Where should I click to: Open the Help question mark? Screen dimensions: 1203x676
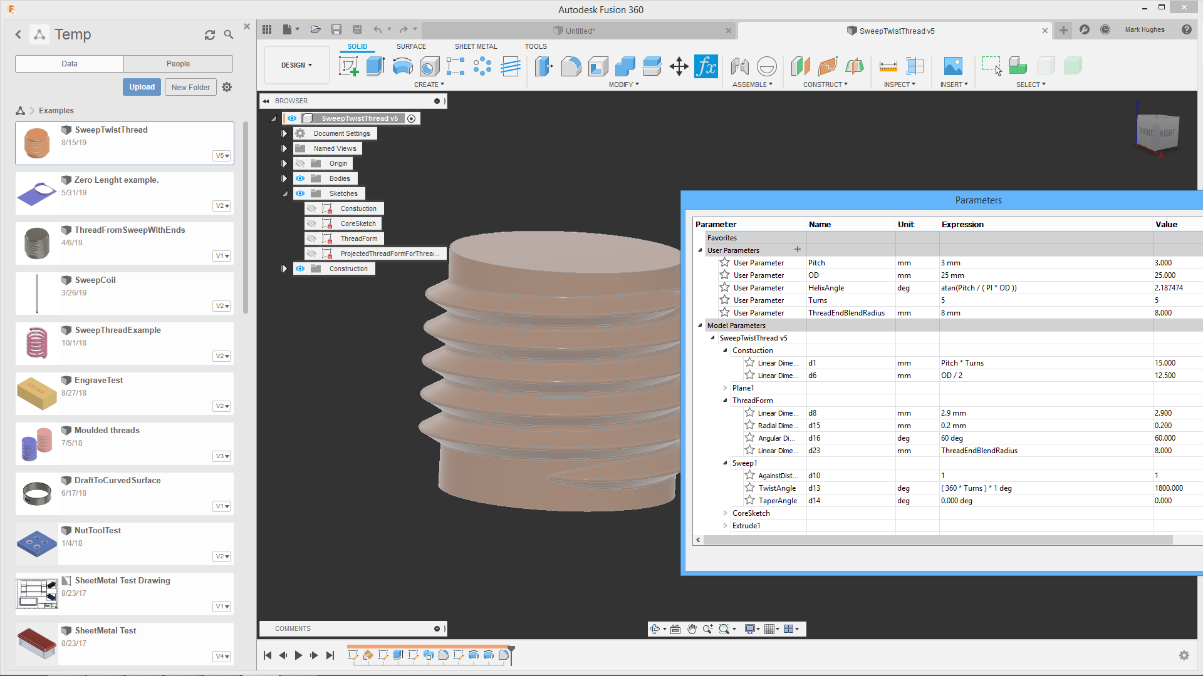tap(1187, 29)
